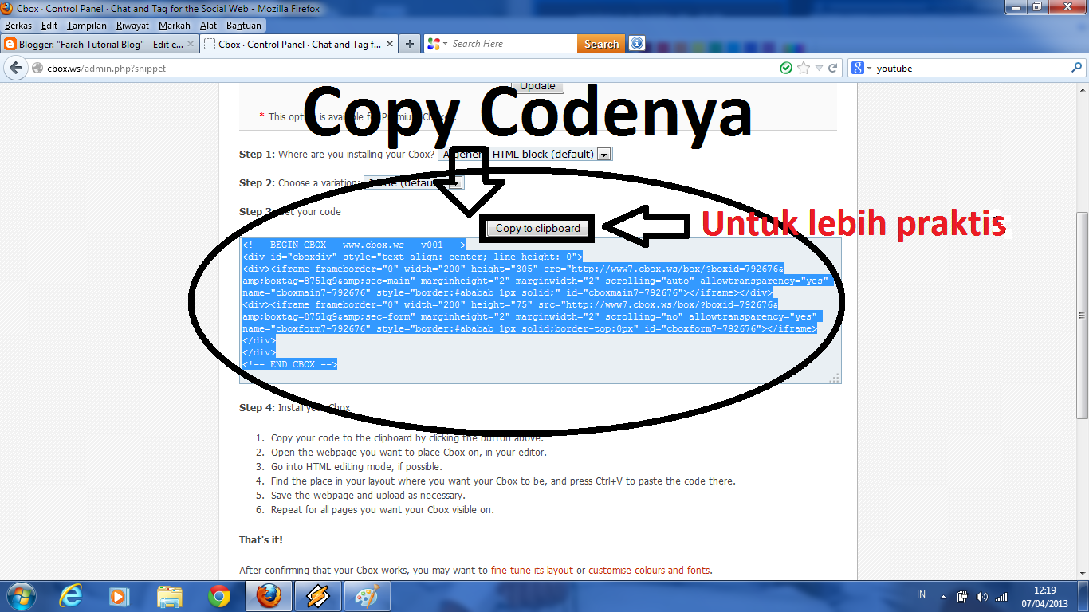
Task: Open the Bantuan menu
Action: tap(244, 25)
